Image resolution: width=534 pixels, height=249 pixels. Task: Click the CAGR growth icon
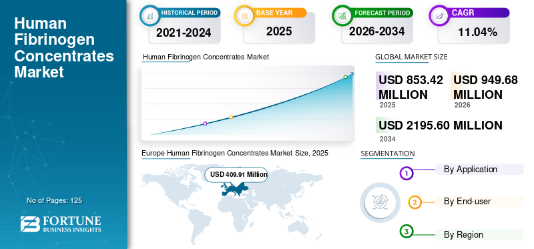click(439, 15)
